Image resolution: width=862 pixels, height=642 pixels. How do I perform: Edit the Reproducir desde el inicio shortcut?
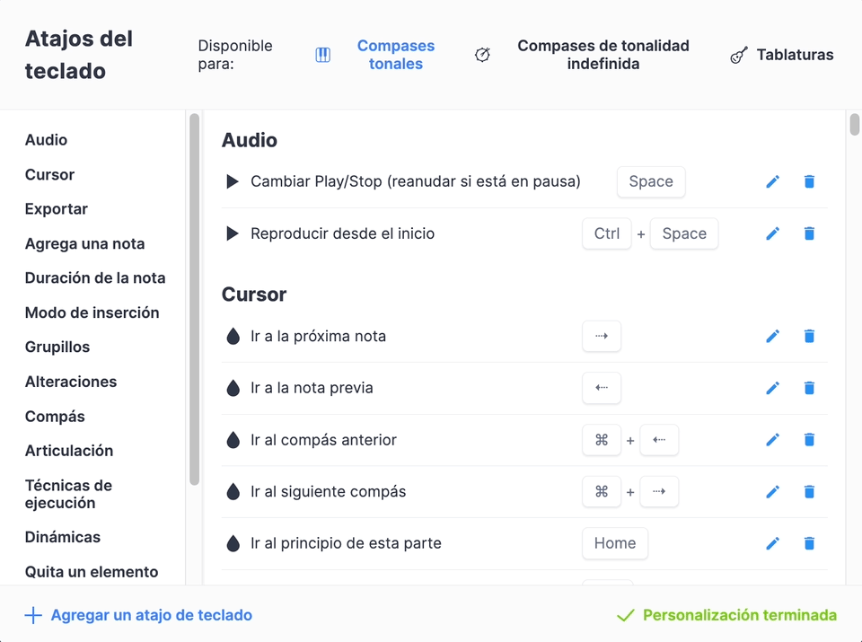[x=772, y=233]
